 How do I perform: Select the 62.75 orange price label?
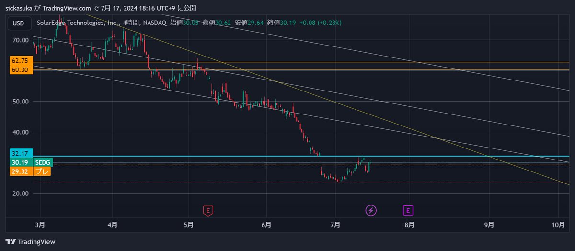click(21, 62)
